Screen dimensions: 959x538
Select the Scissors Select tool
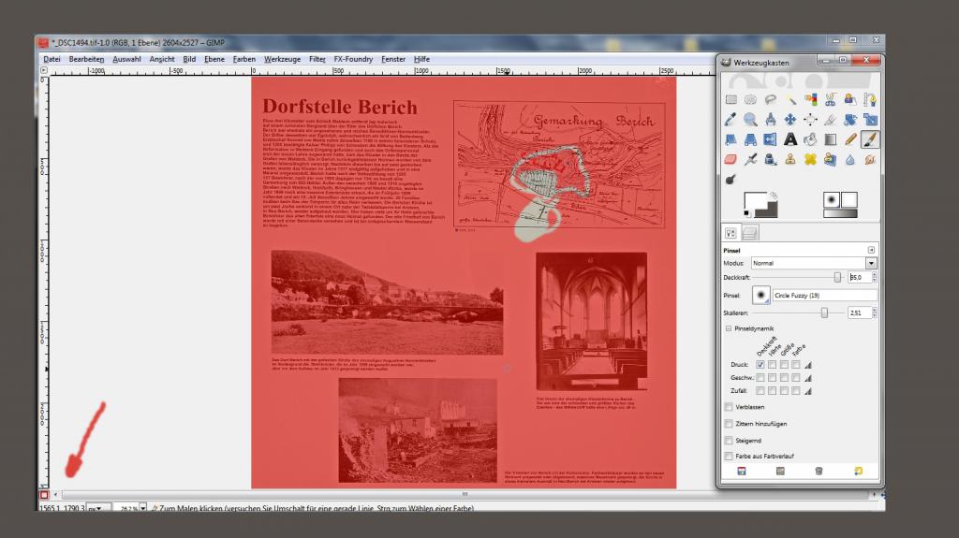[x=831, y=100]
